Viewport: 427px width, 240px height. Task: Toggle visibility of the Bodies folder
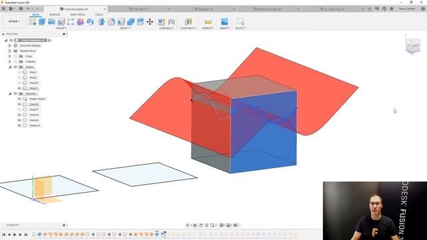[15, 67]
